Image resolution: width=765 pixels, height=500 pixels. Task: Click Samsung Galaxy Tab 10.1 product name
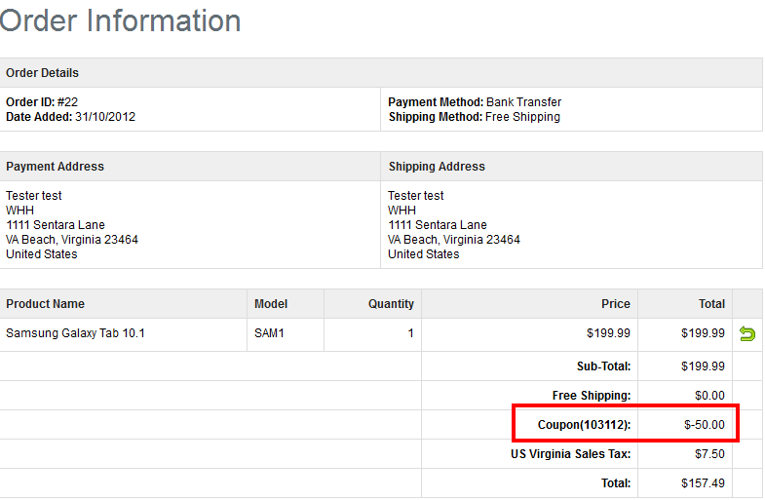76,333
